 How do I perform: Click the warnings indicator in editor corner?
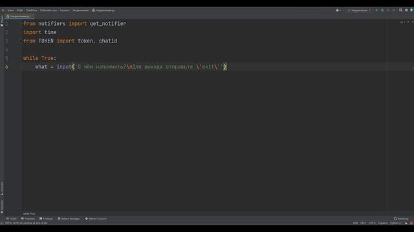[402, 23]
